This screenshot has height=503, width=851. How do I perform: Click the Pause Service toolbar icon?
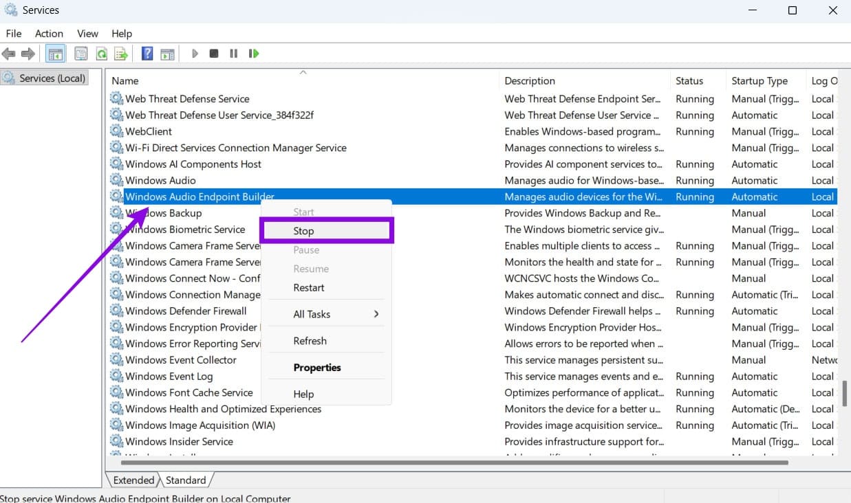click(x=234, y=54)
